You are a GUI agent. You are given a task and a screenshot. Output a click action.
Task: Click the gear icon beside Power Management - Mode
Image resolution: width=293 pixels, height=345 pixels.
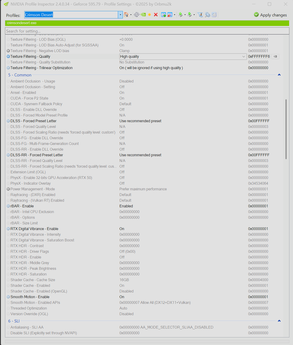coord(8,189)
